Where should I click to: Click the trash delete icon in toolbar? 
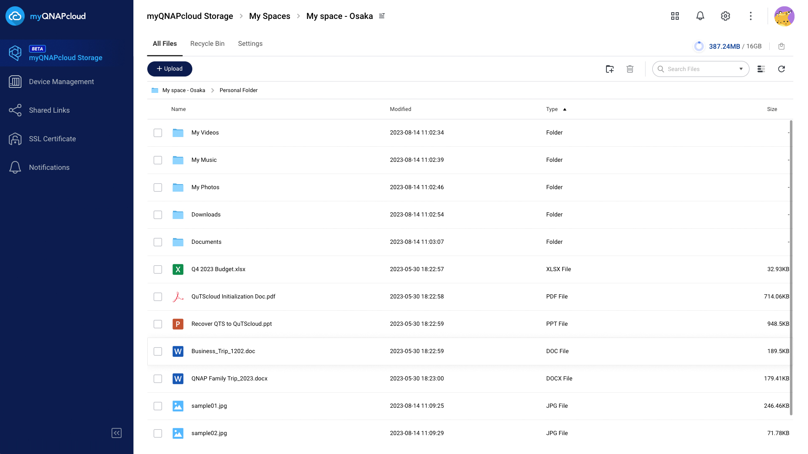click(630, 69)
